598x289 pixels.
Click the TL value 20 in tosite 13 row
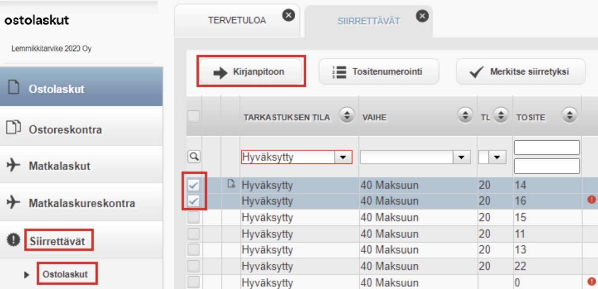(485, 249)
